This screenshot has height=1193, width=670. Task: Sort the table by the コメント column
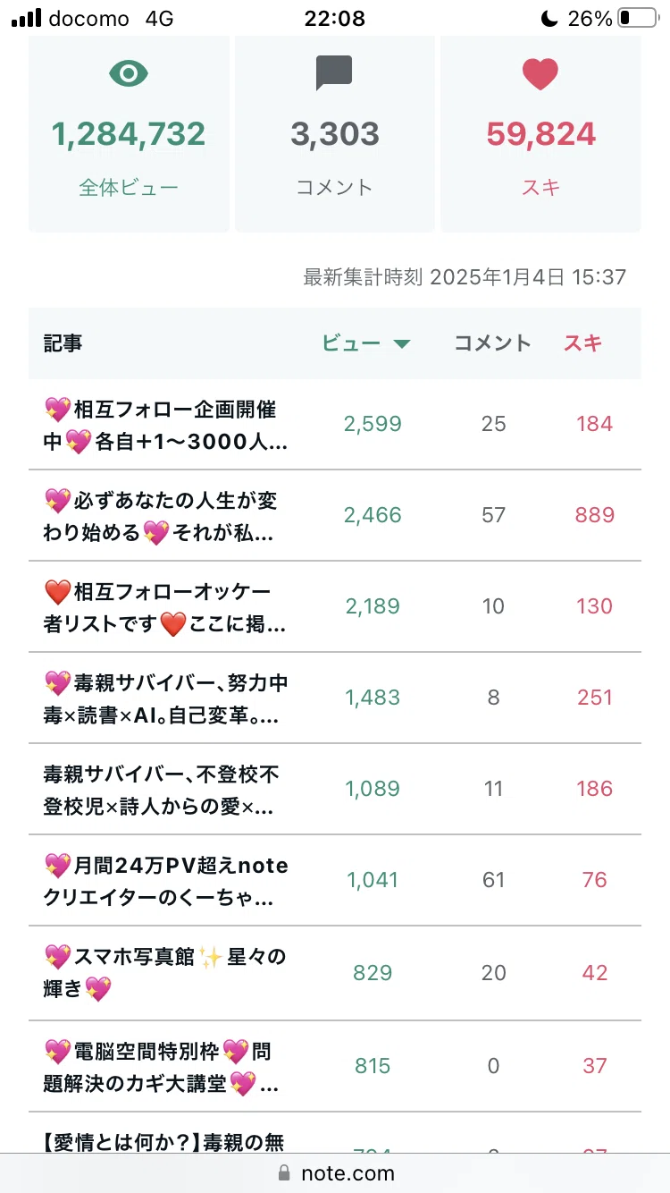493,343
